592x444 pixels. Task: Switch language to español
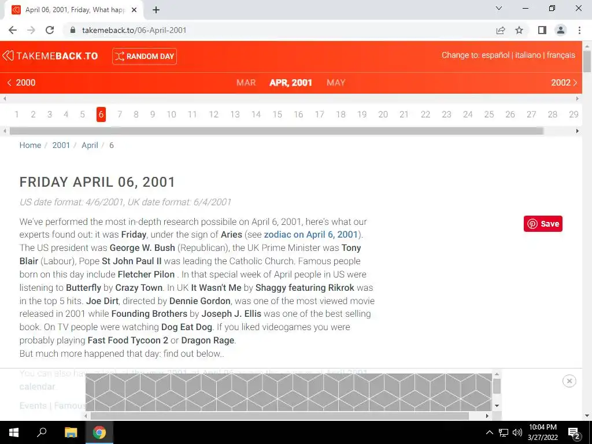(495, 55)
